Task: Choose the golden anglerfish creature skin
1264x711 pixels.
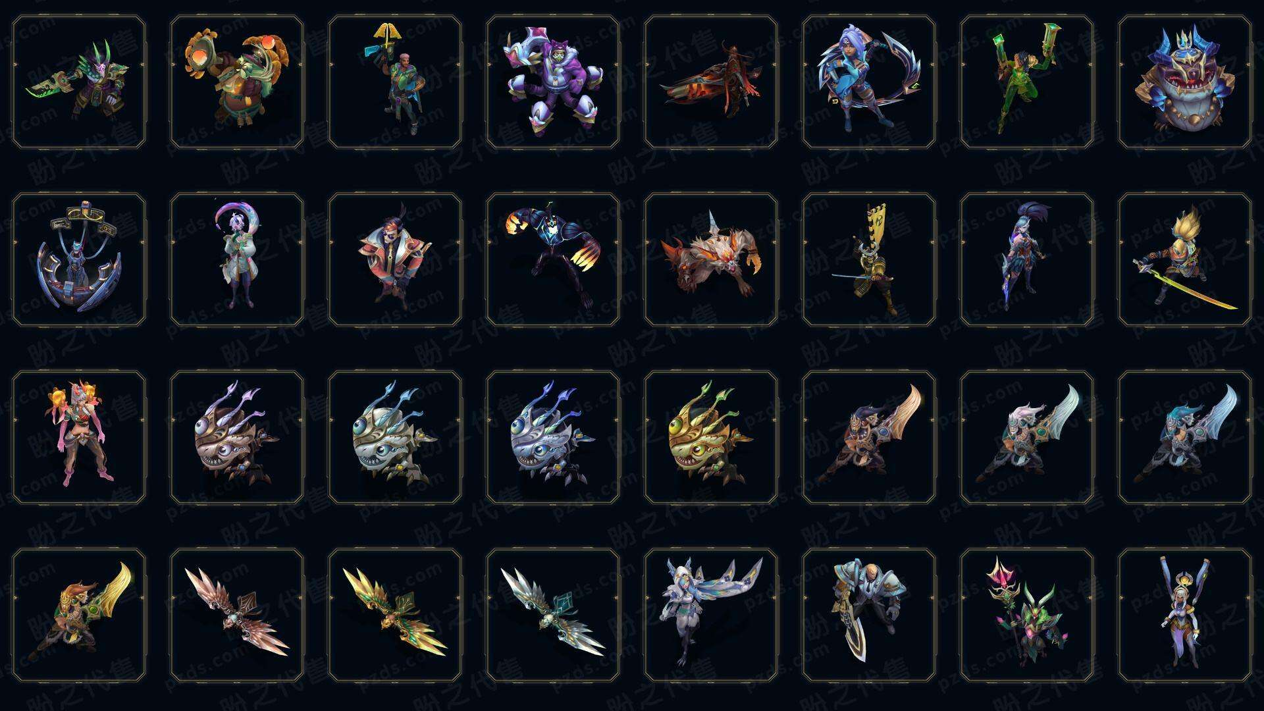Action: [x=710, y=437]
